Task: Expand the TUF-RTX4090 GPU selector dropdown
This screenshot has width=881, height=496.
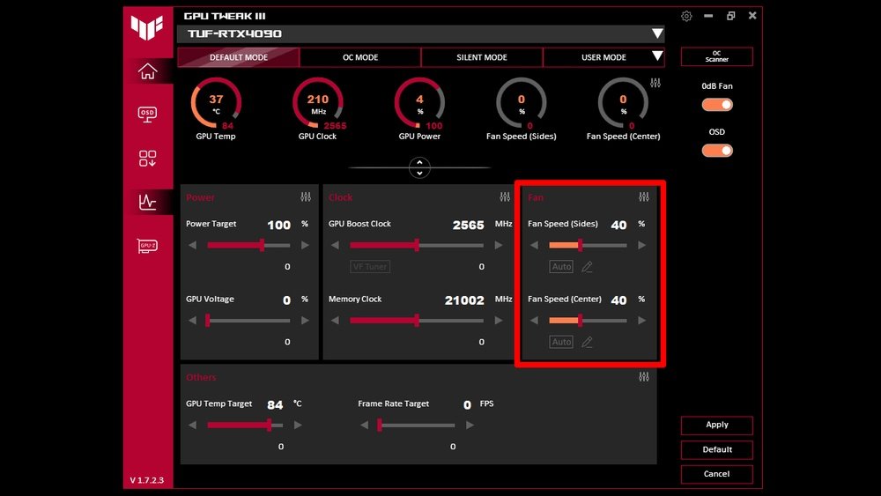Action: (656, 34)
